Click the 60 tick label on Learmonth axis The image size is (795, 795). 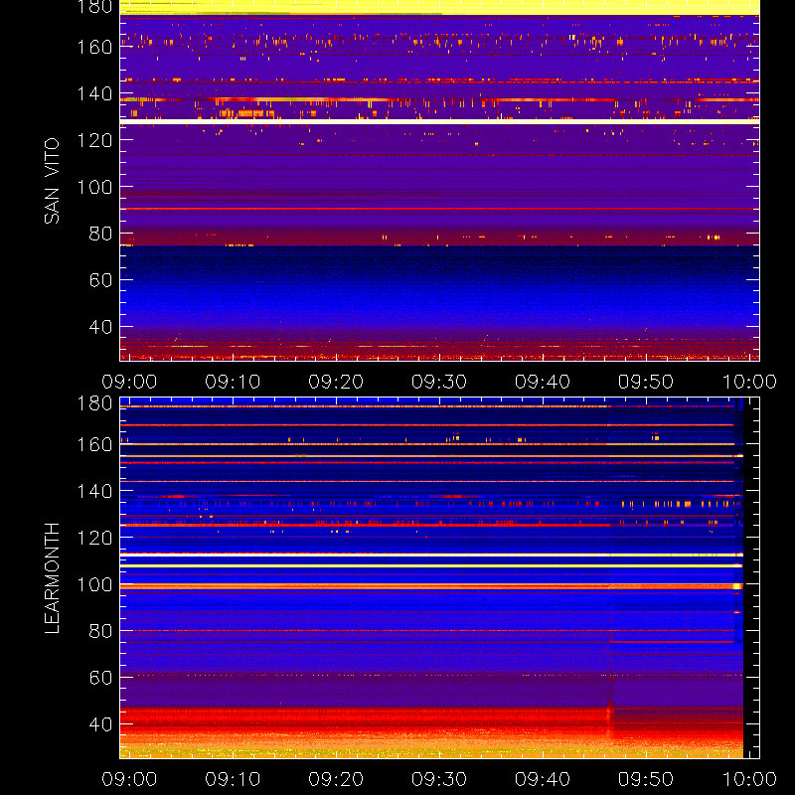(100, 678)
